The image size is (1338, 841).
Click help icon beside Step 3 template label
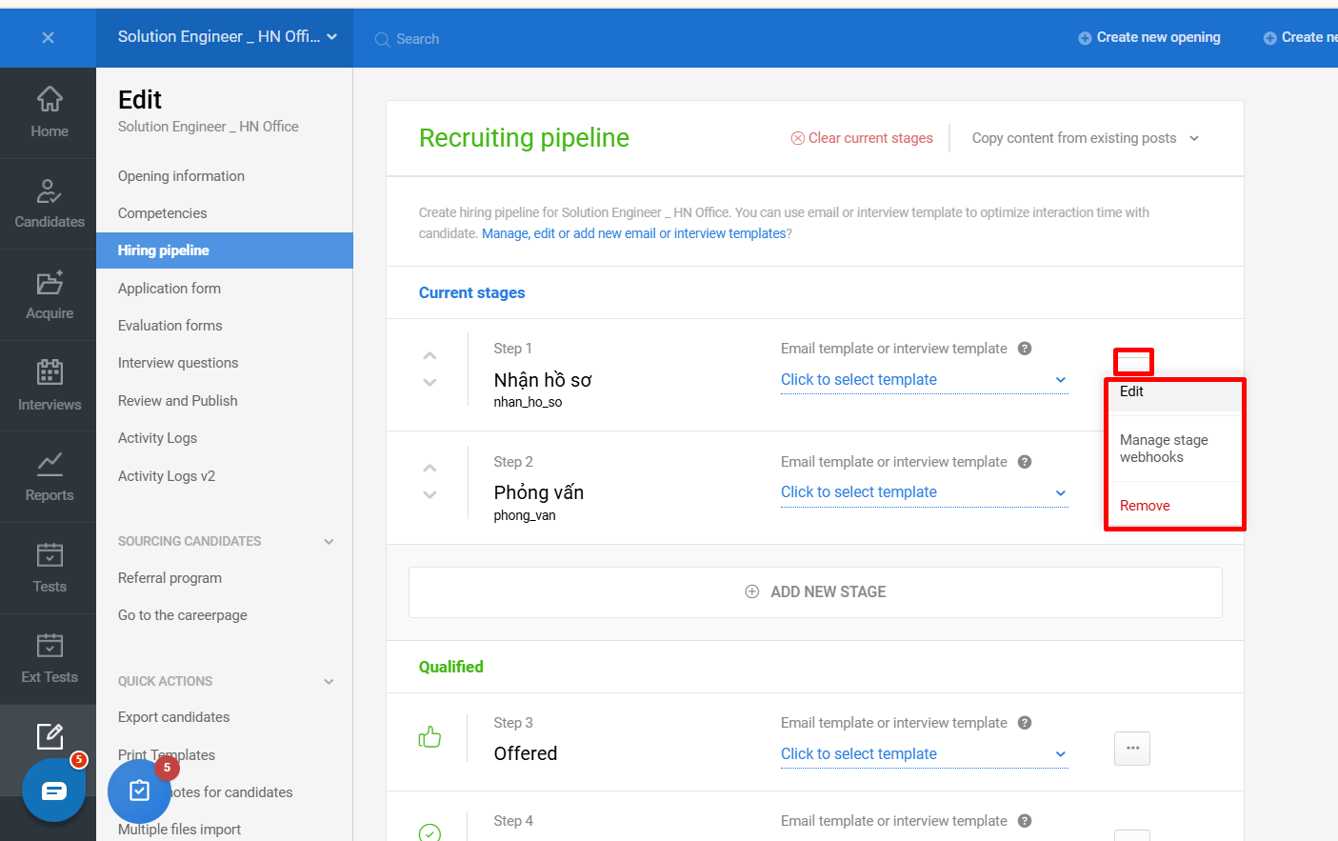pos(1025,723)
